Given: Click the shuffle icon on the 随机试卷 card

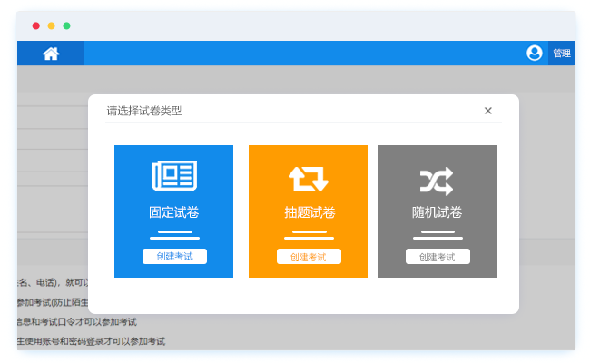Looking at the screenshot, I should [437, 181].
